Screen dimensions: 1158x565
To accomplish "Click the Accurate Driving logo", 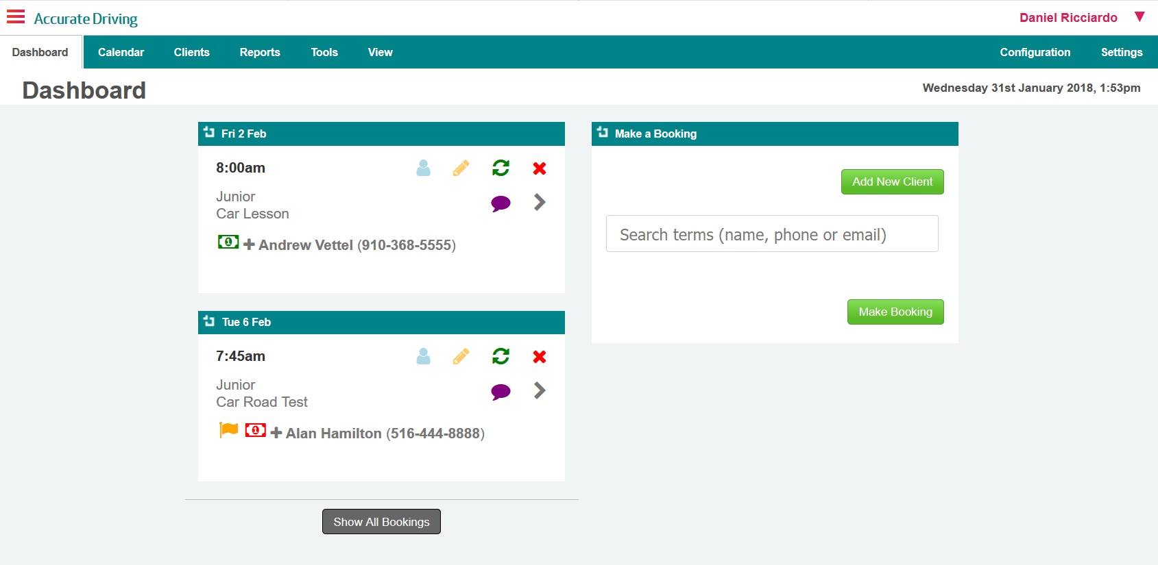I will point(86,18).
